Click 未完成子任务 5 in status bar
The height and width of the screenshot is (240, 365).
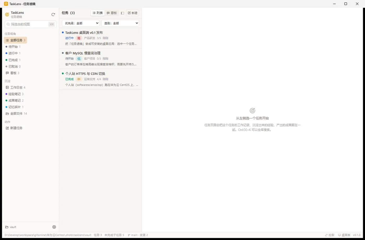[x=114, y=235]
